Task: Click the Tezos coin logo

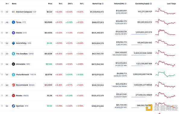Action: click(x=13, y=22)
